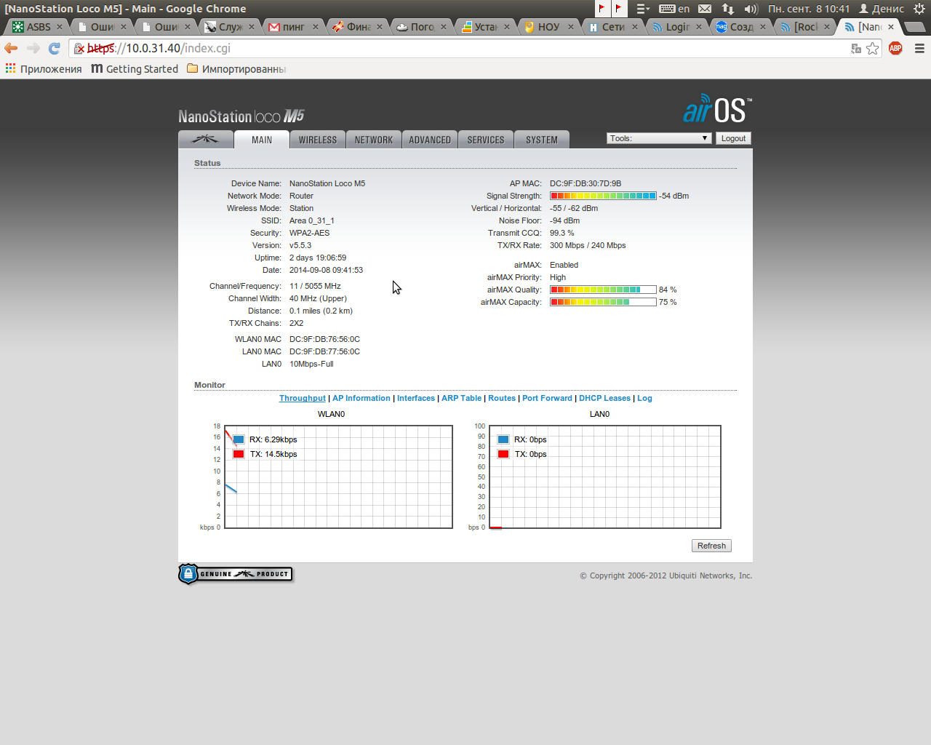Open the sound volume indicator

tap(751, 9)
